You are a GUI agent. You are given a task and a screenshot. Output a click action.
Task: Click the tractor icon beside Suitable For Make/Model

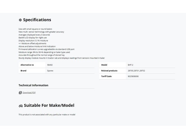tap(21, 106)
